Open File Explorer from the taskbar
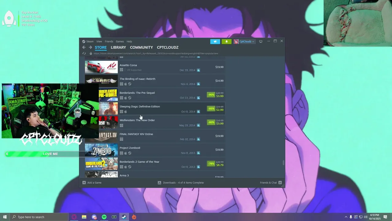Screen dimensions: 392x221 pos(84,217)
